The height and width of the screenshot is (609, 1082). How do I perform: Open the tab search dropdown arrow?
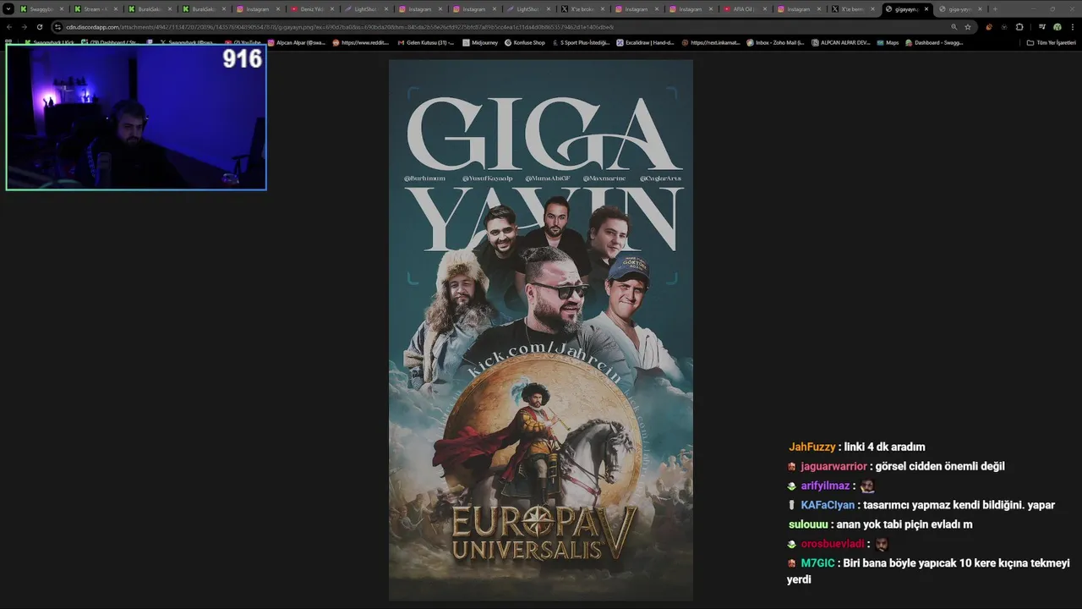[x=8, y=8]
